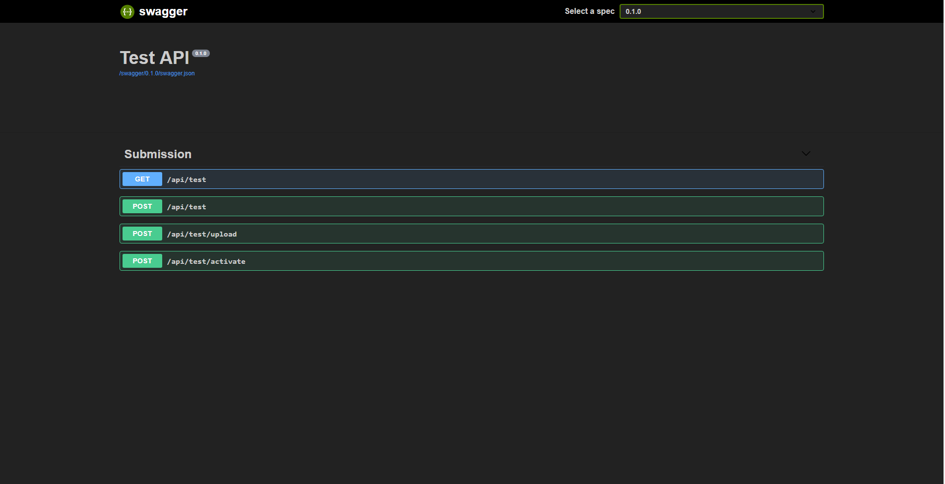945x484 pixels.
Task: Click the Test API heading
Action: pyautogui.click(x=154, y=58)
